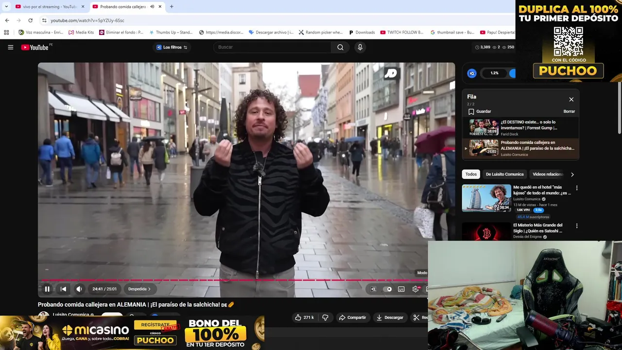The height and width of the screenshot is (350, 622).
Task: Open the Chrome apps grid bookmark
Action: point(6,33)
